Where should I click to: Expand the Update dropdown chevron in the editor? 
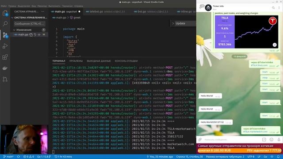173,23
